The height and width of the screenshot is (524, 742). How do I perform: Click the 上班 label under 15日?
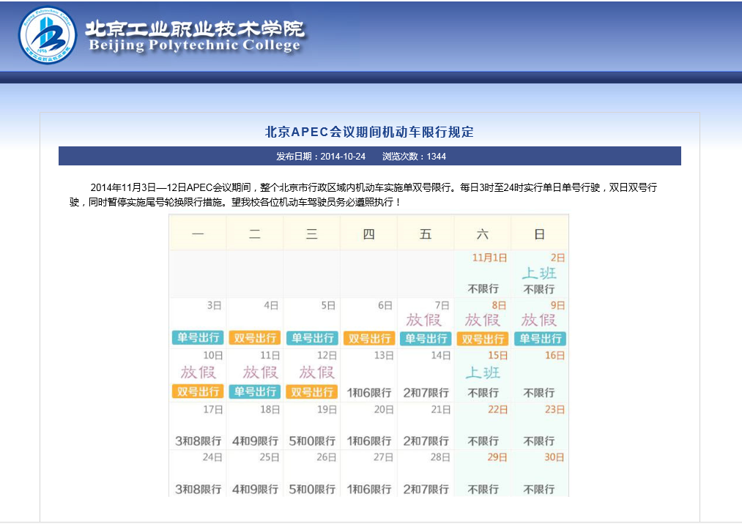coord(483,373)
